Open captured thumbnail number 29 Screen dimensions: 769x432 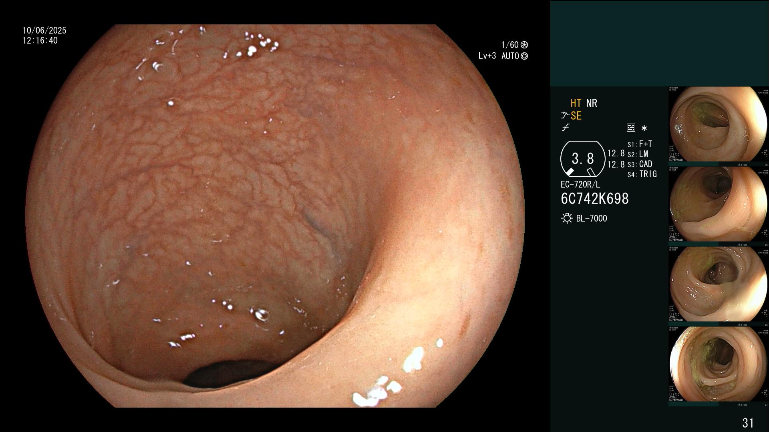pos(718,206)
